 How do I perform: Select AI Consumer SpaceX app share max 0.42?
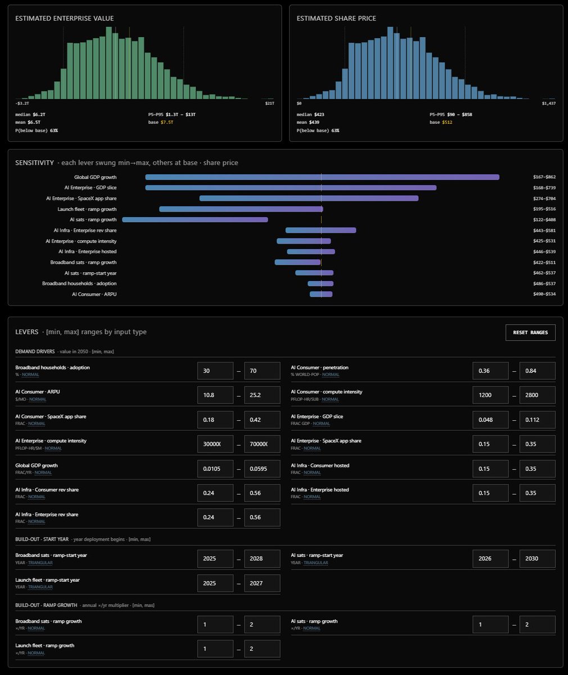262,420
